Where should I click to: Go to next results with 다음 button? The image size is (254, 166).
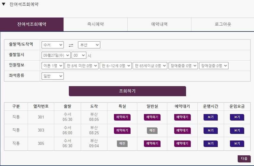point(244,159)
